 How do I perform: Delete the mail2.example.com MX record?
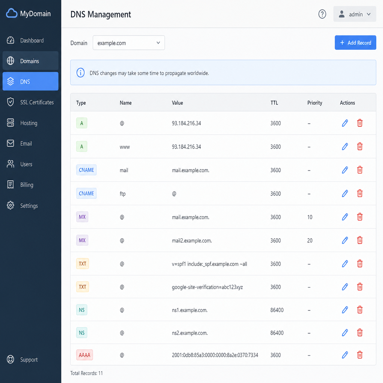tap(359, 240)
